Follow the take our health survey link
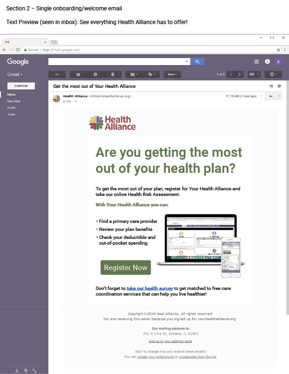 pyautogui.click(x=149, y=288)
